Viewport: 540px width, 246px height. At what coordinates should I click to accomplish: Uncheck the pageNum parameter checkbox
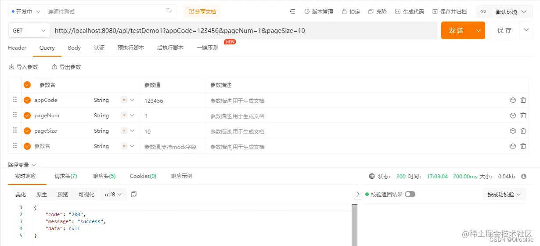[x=27, y=116]
